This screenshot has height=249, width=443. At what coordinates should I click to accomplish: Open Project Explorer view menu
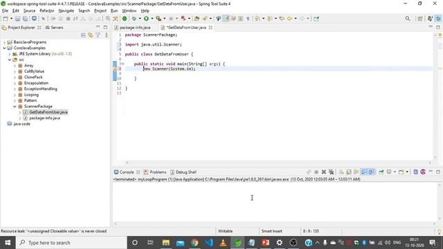(x=106, y=35)
